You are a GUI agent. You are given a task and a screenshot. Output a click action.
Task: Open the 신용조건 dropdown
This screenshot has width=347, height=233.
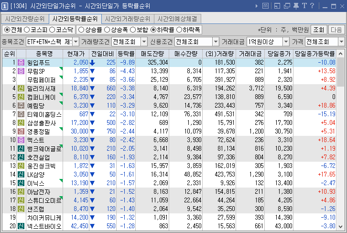pyautogui.click(x=216, y=42)
